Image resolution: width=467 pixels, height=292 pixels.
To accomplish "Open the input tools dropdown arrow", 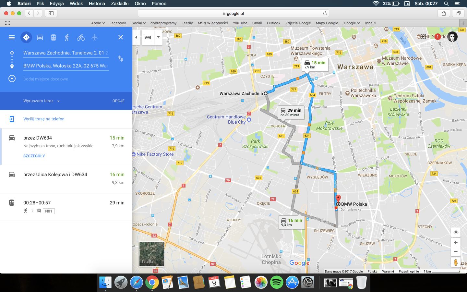I will (158, 37).
